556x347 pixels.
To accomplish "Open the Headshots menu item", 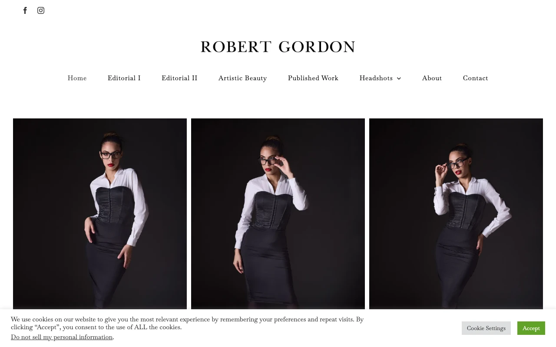I will pyautogui.click(x=376, y=78).
